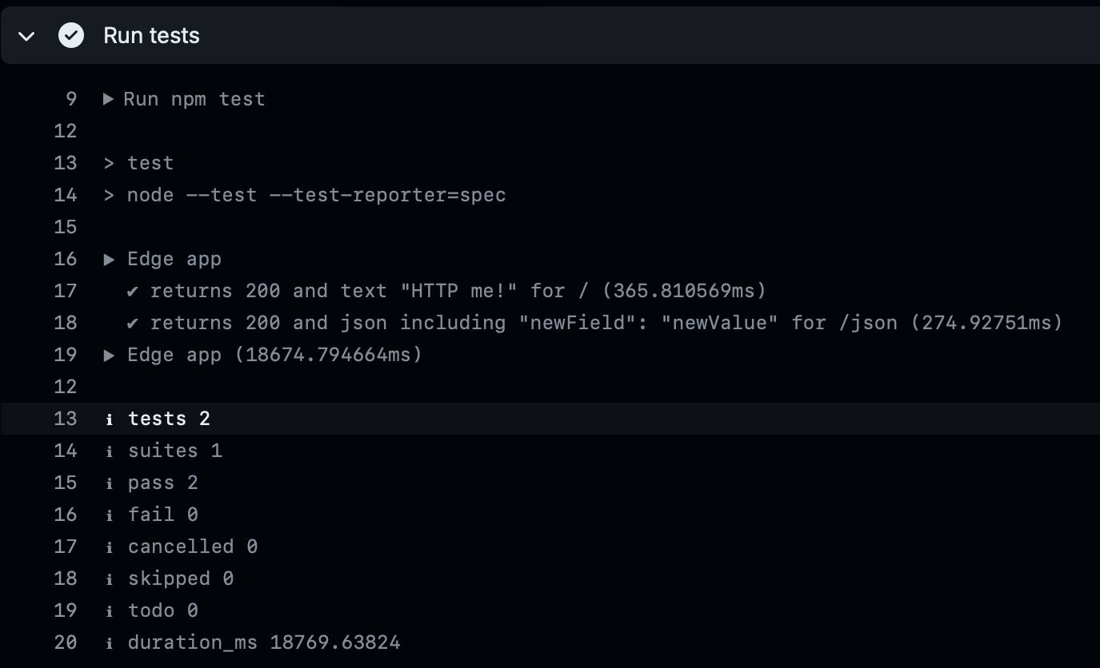Open the Run tests step header title
This screenshot has width=1100, height=668.
pyautogui.click(x=151, y=35)
